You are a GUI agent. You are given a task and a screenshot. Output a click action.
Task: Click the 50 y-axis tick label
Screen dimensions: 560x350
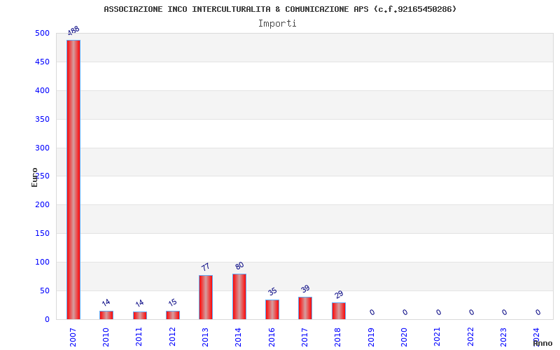[x=45, y=290]
